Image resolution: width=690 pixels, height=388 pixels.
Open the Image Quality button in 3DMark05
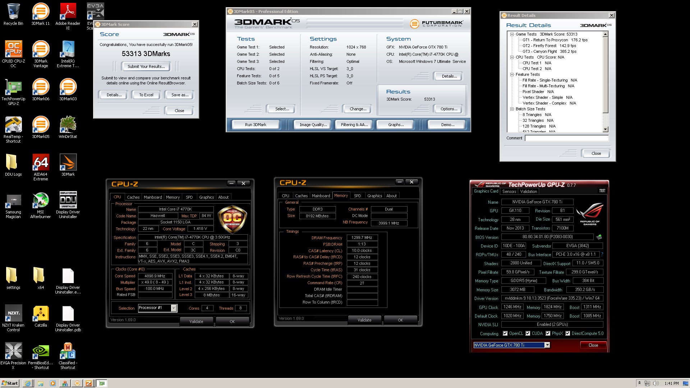[x=313, y=125]
